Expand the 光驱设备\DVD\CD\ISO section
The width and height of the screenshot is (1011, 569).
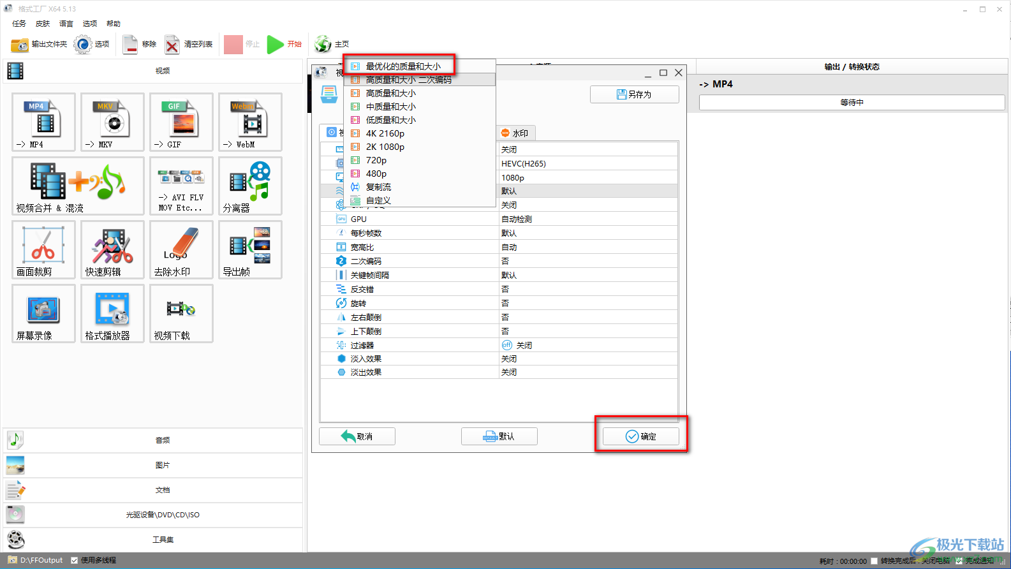click(x=153, y=515)
